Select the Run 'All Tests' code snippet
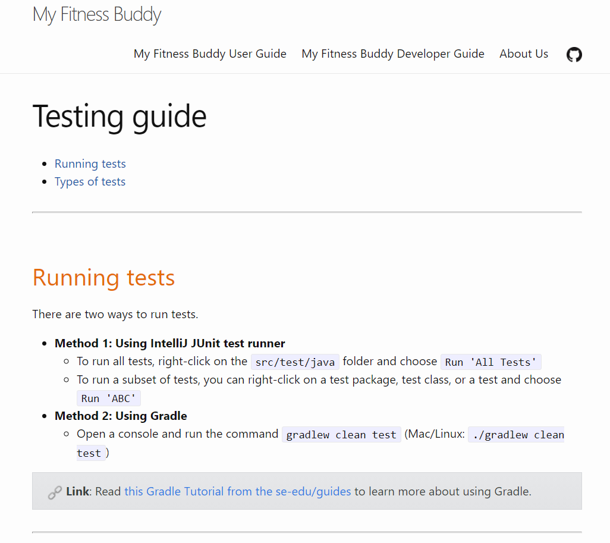Image resolution: width=610 pixels, height=543 pixels. 490,362
